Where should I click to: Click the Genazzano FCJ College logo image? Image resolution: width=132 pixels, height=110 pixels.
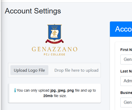click(x=55, y=40)
